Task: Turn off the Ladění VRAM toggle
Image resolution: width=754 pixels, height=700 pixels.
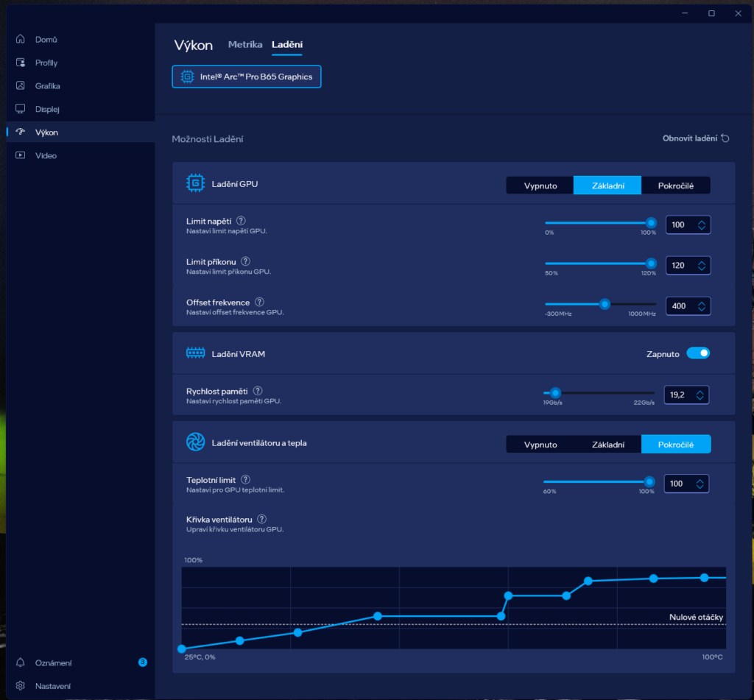Action: pyautogui.click(x=698, y=353)
